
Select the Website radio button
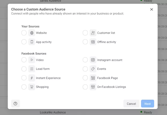24,33
